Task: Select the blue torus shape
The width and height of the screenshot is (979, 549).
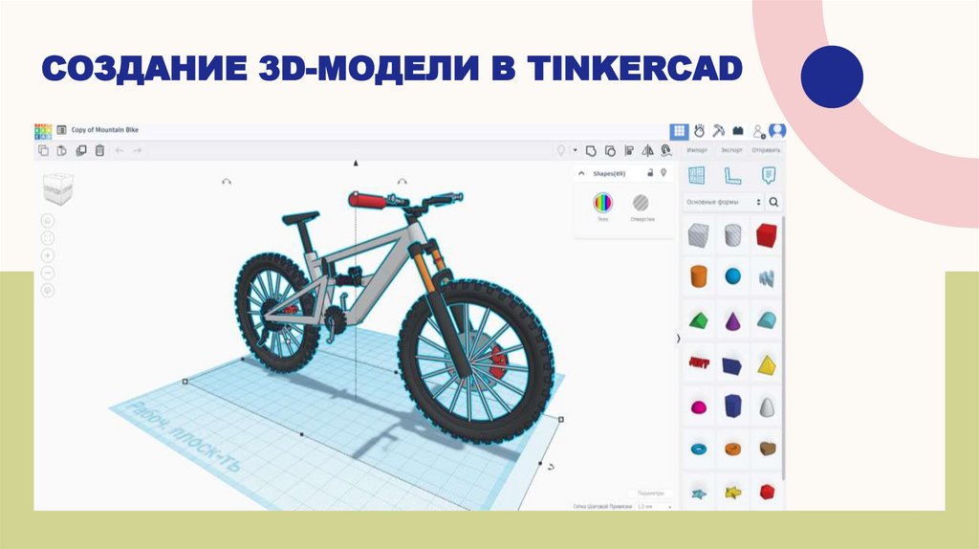Action: [x=699, y=450]
